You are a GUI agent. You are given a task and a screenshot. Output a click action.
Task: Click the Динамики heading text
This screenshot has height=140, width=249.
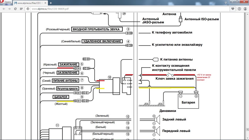coord(168,111)
